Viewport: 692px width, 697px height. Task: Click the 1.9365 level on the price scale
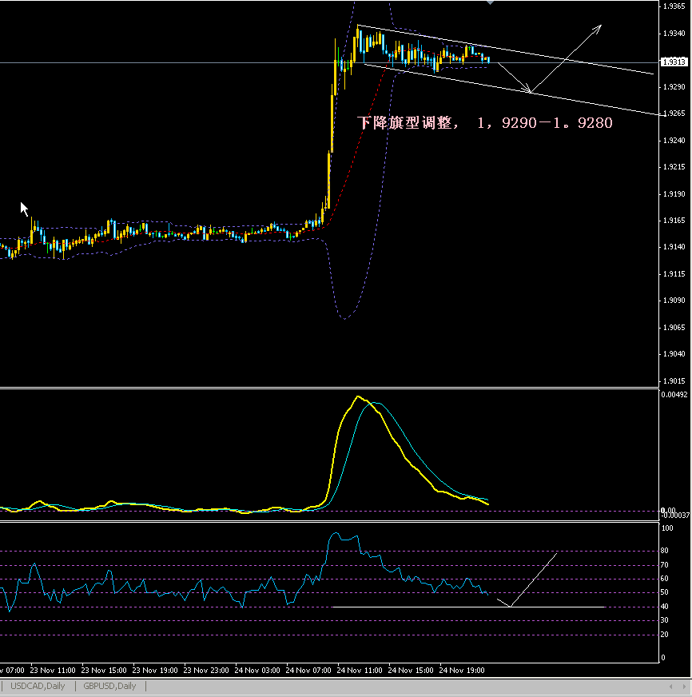(x=673, y=6)
